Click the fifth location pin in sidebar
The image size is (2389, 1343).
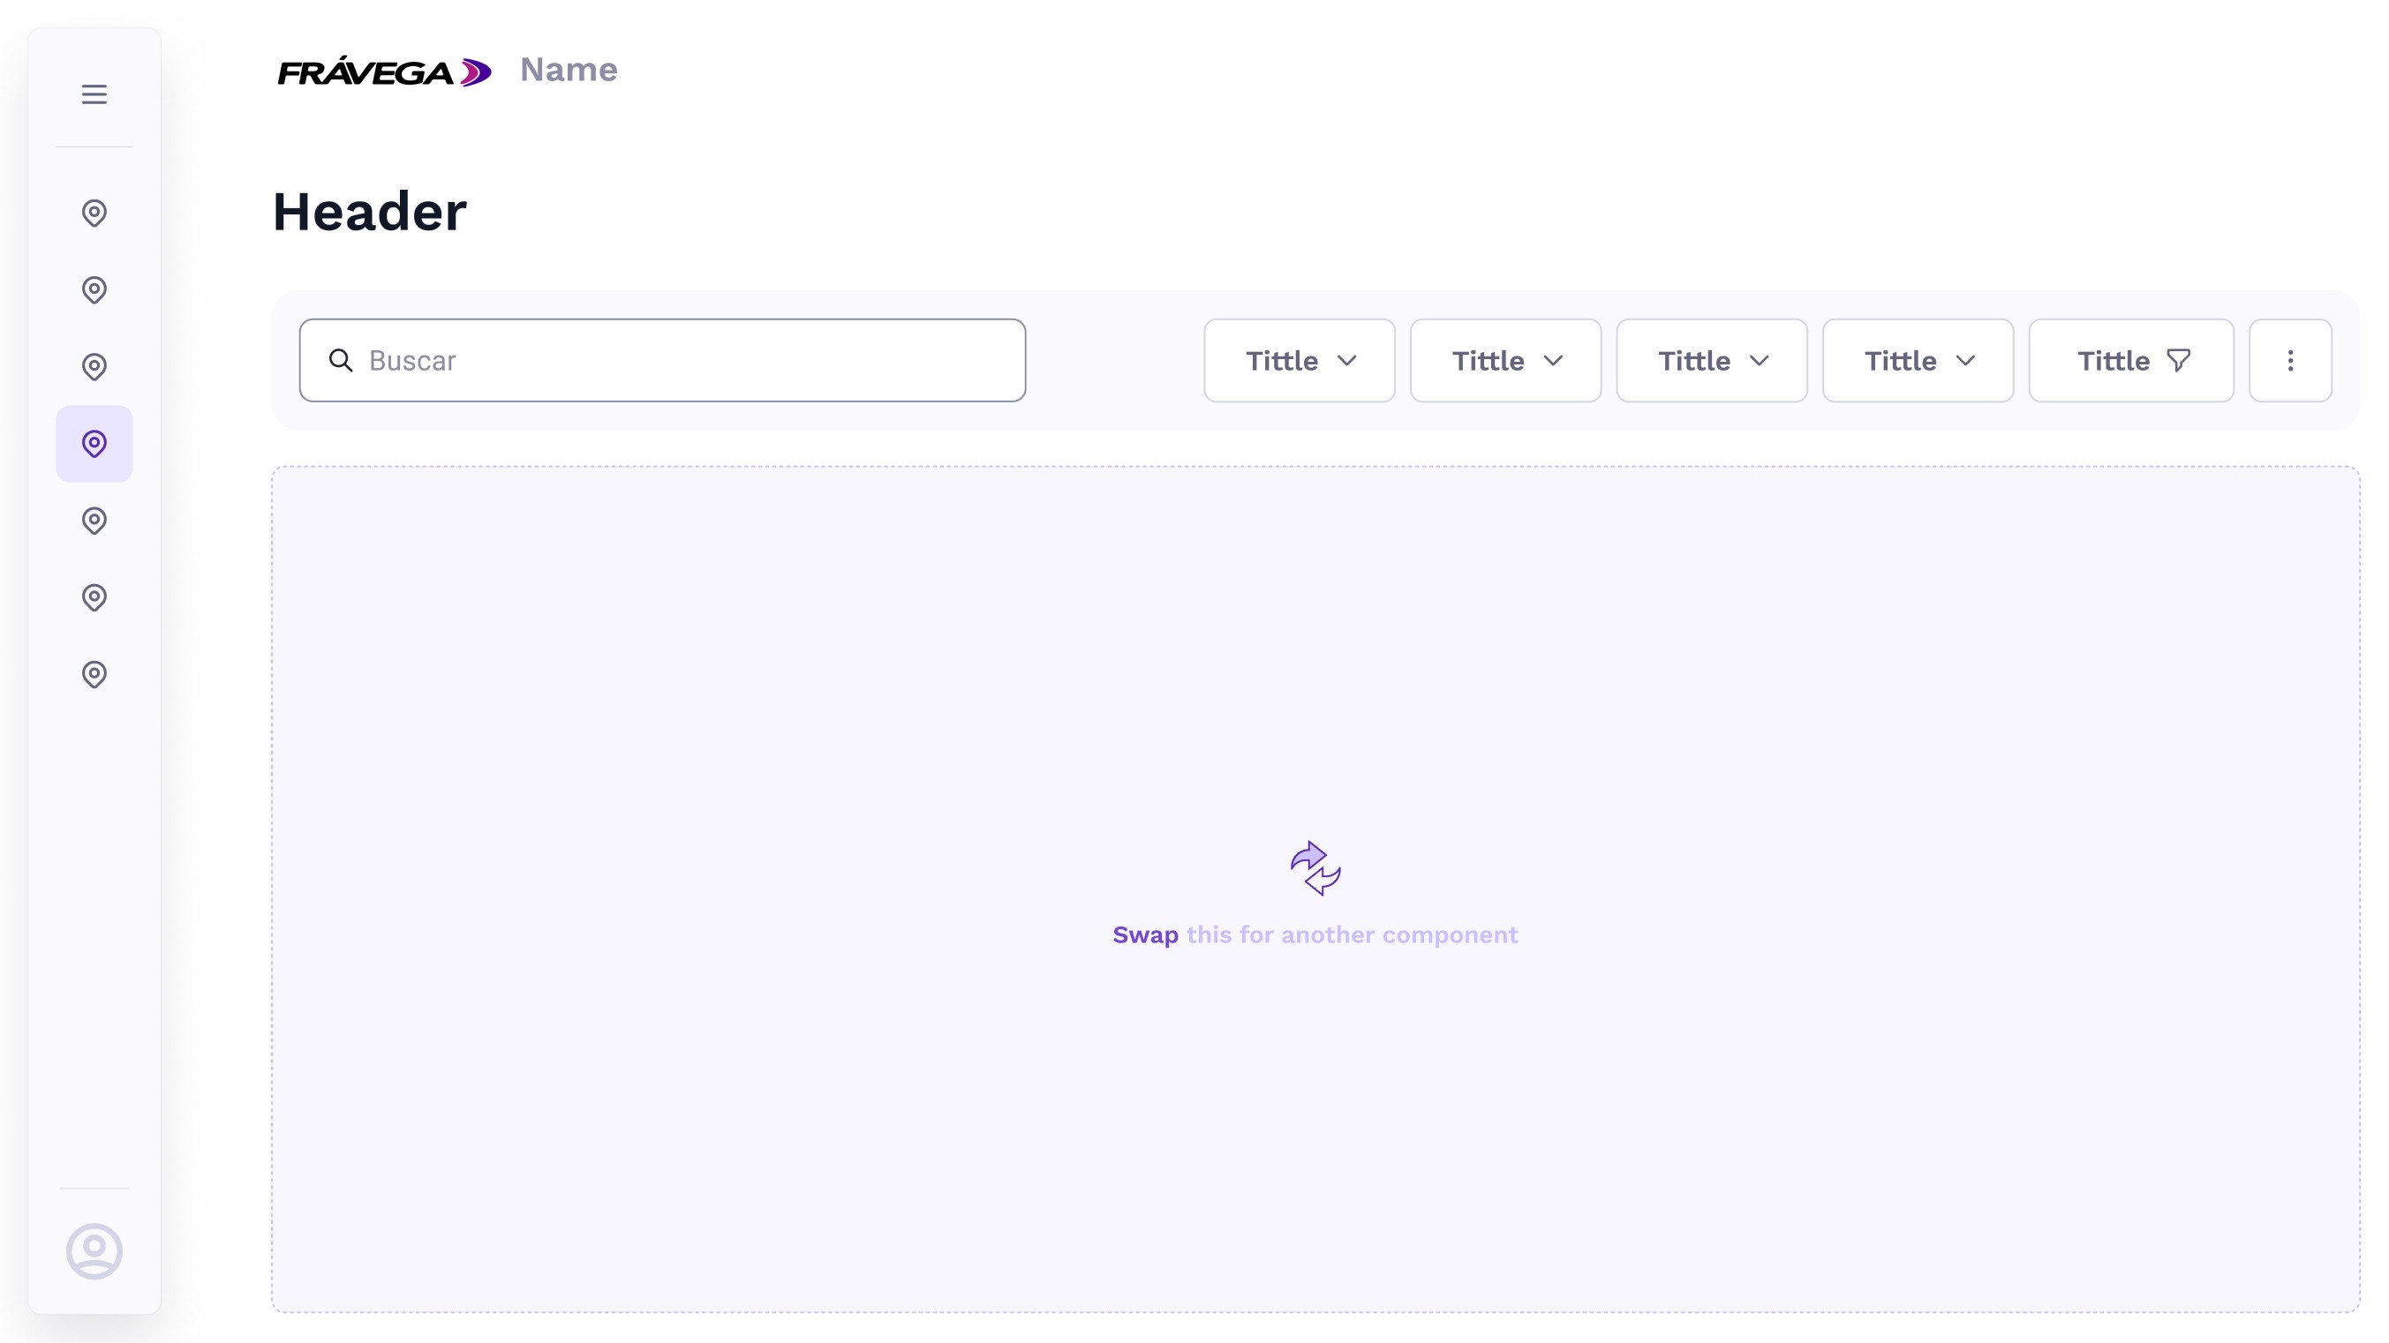pos(94,521)
